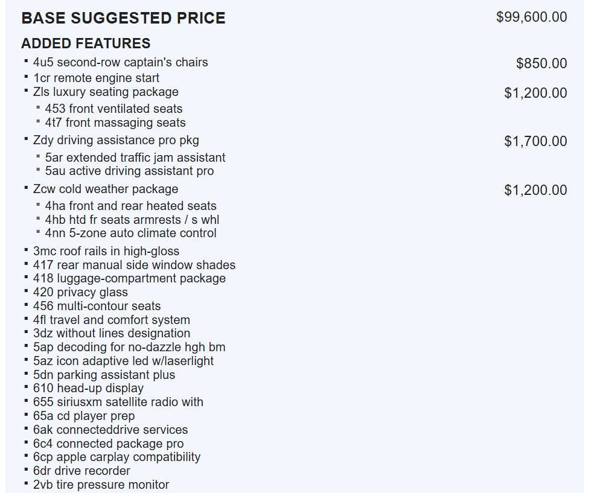
Task: Select extended traffic jam assistant entry
Action: click(135, 157)
